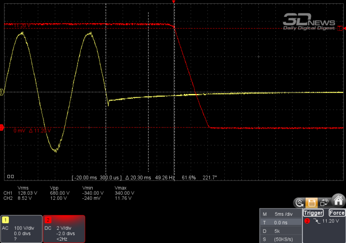Open the T 0.0 ns delay setting
The image size is (346, 243).
coord(280,222)
